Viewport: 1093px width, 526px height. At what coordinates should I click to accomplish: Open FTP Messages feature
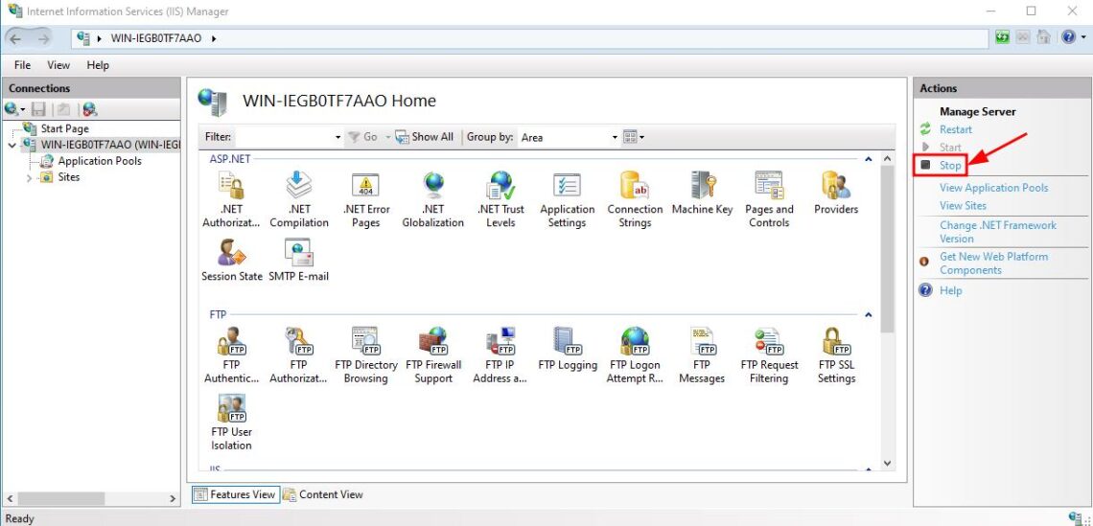pyautogui.click(x=702, y=355)
